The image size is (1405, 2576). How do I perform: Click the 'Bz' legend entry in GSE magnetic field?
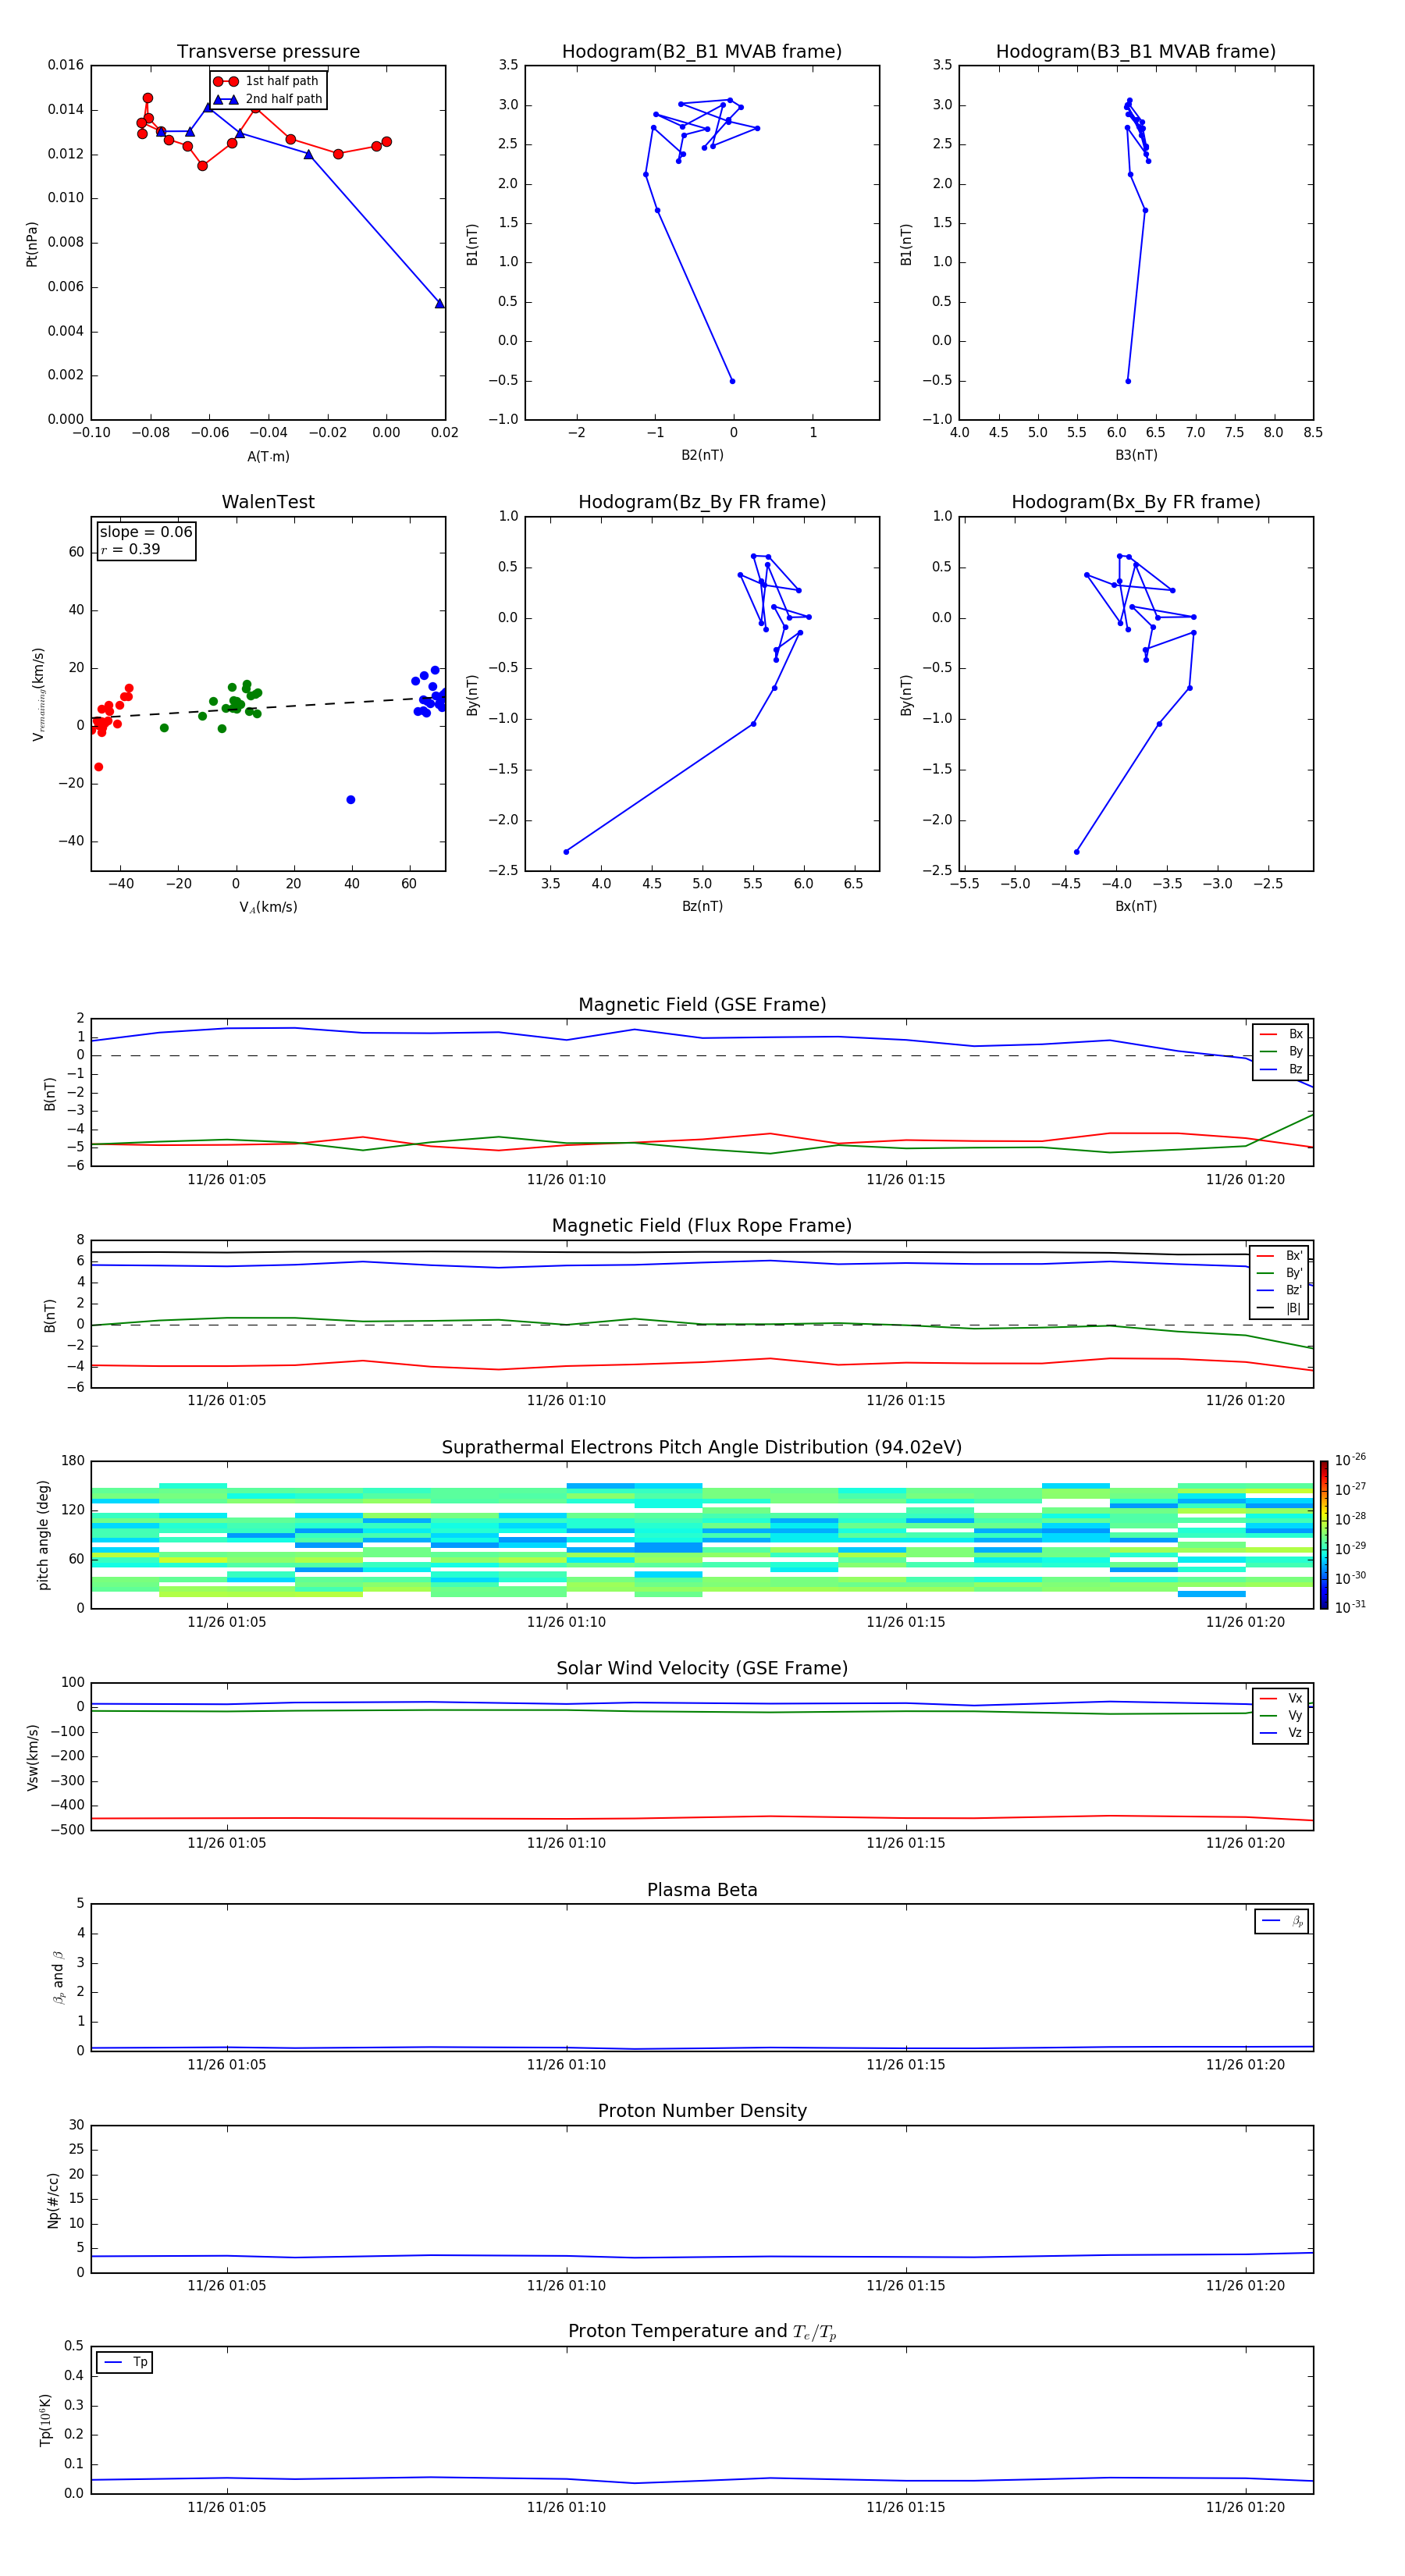1281,1069
